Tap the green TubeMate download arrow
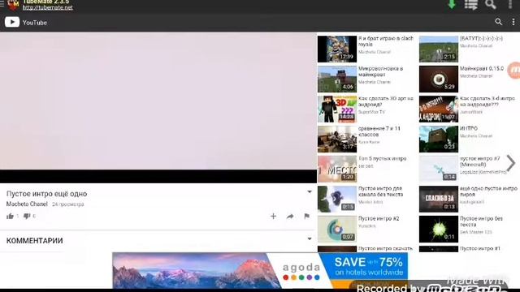 (x=452, y=4)
